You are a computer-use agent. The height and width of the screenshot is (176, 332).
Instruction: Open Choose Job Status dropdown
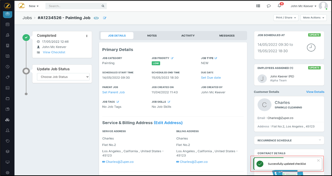63,77
